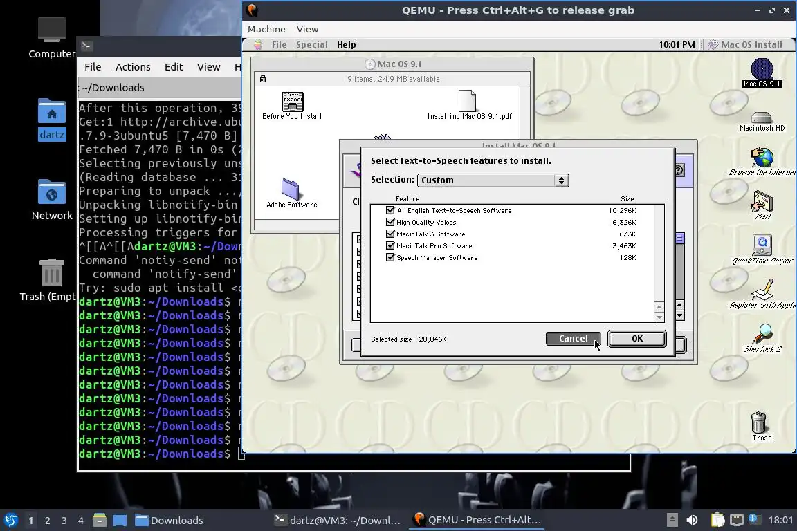Click the file manager taskbar launcher
The width and height of the screenshot is (797, 531).
coord(100,520)
